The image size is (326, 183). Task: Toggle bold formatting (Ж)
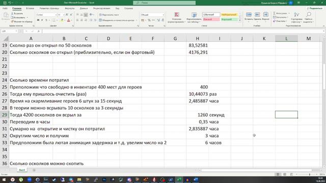coord(38,20)
